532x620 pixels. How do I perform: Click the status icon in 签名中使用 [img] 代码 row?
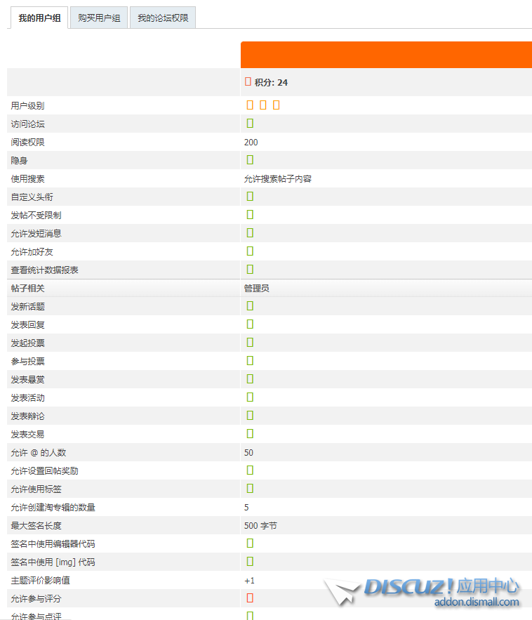click(250, 562)
